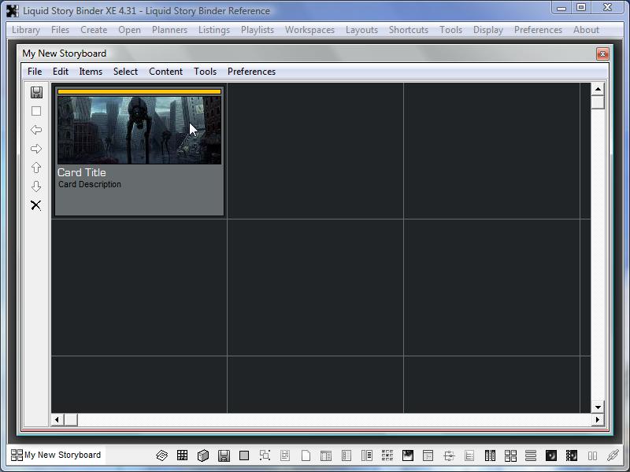Click the Card Title text on the card

pyautogui.click(x=82, y=172)
